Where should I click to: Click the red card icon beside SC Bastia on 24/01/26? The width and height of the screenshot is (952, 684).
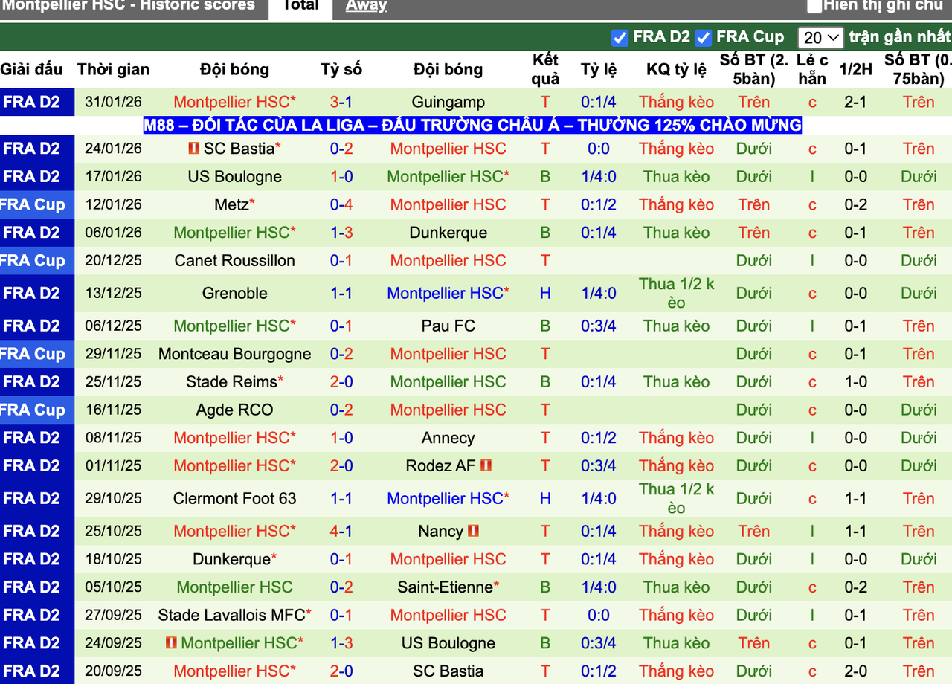tap(193, 149)
